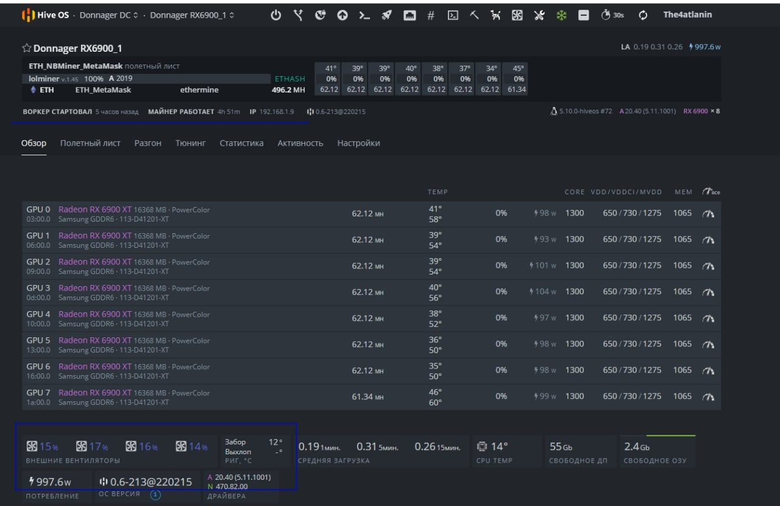
Task: Open the flight sheet rocket icon
Action: 386,15
